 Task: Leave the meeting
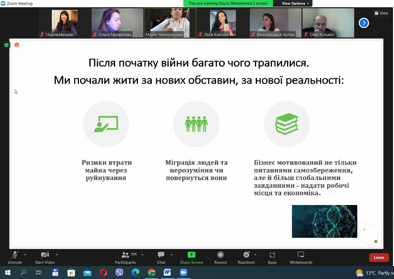[379, 258]
